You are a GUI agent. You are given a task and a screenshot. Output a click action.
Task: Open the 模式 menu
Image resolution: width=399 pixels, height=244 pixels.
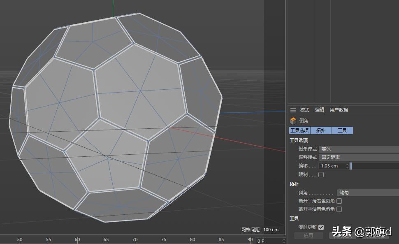(x=305, y=110)
